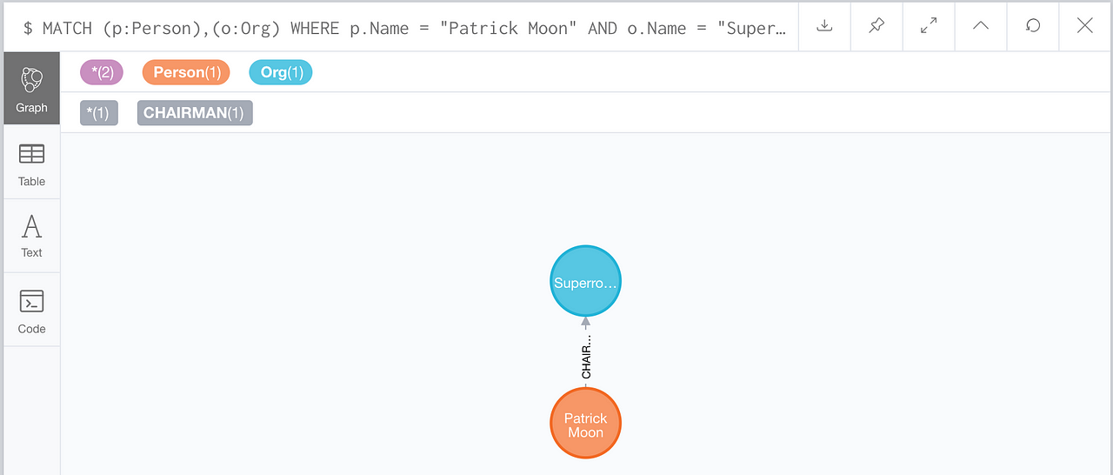Select the Patrick Moon person node

[586, 425]
